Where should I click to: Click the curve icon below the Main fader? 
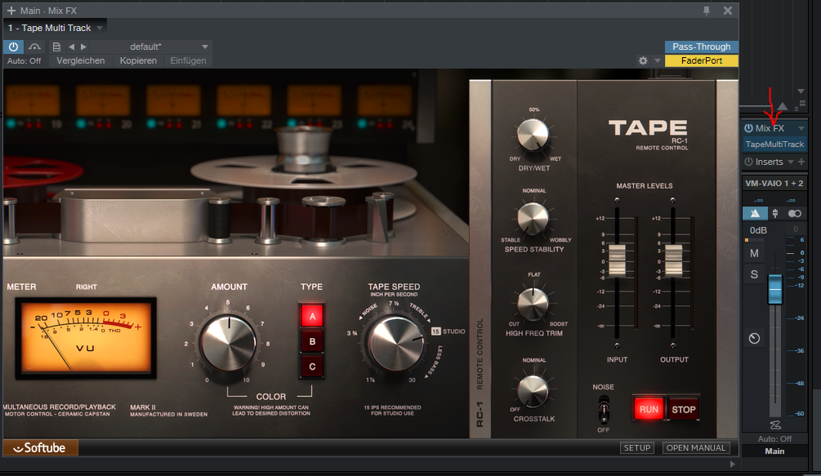(x=775, y=425)
